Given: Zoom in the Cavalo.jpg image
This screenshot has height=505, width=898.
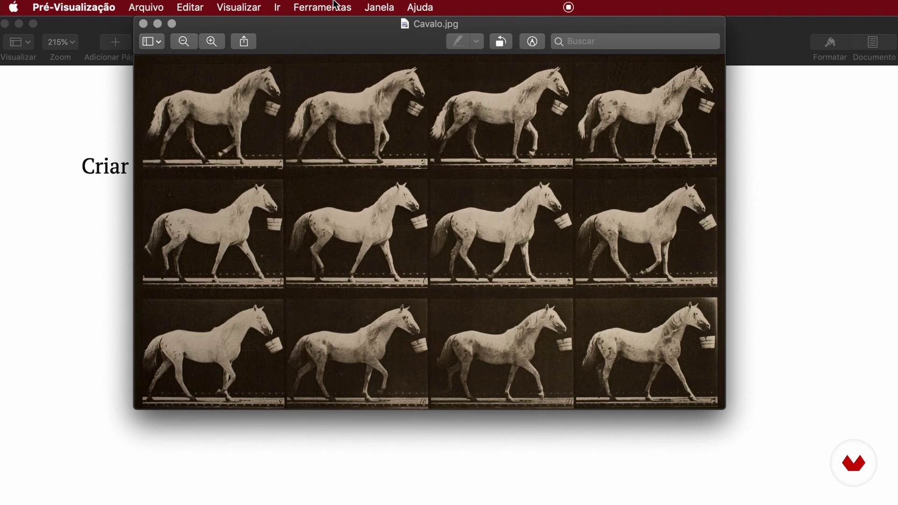Looking at the screenshot, I should pos(212,42).
